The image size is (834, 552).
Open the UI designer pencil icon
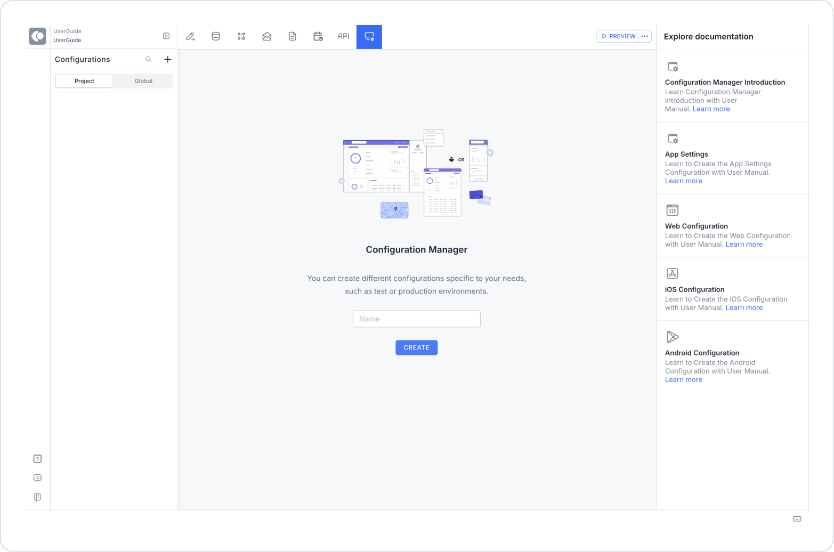pos(190,37)
